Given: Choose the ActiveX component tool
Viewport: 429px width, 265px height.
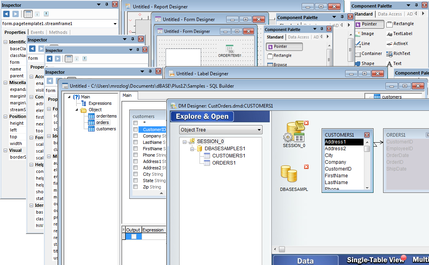Looking at the screenshot, I should (397, 44).
